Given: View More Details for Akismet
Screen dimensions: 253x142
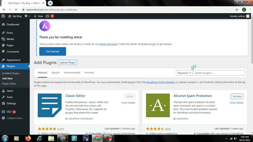Looking at the screenshot, I should pyautogui.click(x=236, y=103).
